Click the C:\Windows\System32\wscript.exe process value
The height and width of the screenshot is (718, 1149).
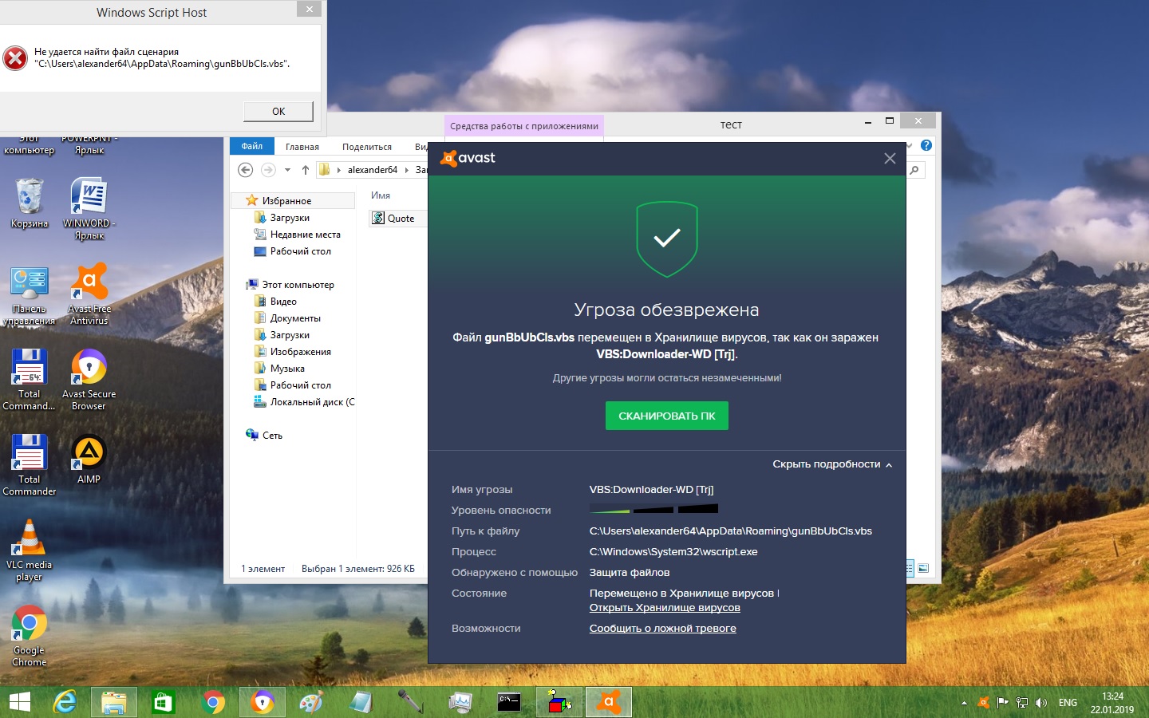(673, 552)
